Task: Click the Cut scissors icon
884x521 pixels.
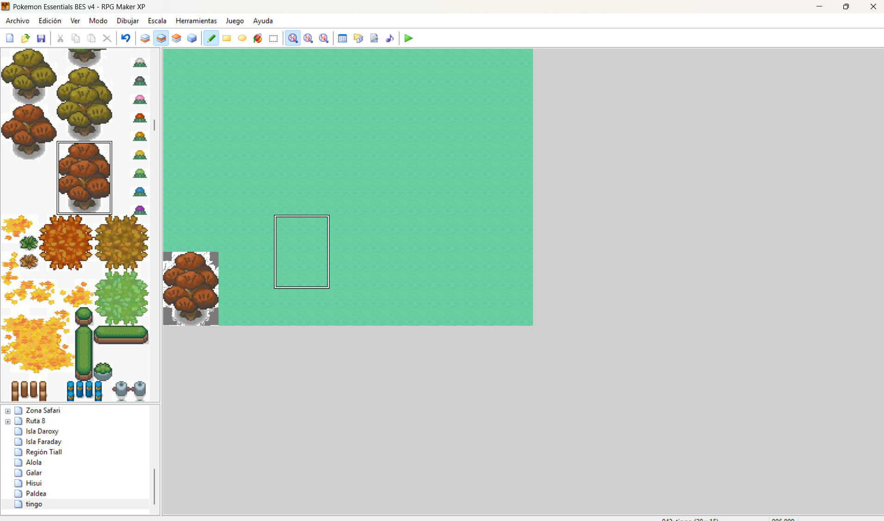Action: coord(60,38)
